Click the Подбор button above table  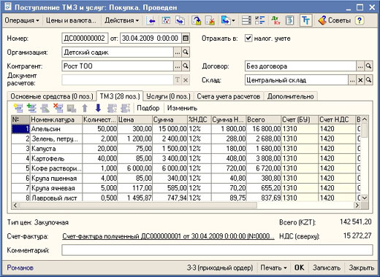pos(148,108)
